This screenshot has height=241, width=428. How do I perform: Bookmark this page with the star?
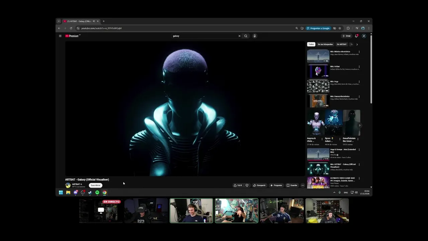tap(340, 28)
